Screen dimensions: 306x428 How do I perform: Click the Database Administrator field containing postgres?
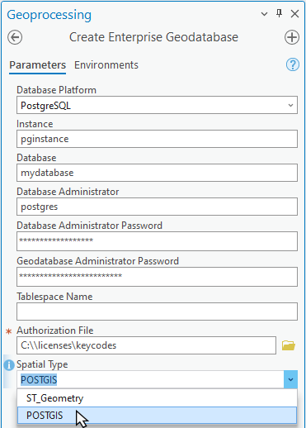pos(157,207)
